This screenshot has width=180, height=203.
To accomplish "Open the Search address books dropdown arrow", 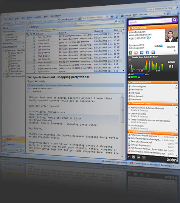I will [107, 17].
